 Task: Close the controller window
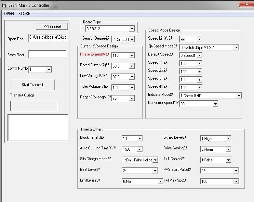(x=246, y=4)
